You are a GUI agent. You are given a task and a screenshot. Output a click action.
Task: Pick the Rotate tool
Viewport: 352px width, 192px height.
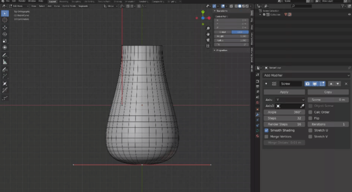click(x=5, y=34)
